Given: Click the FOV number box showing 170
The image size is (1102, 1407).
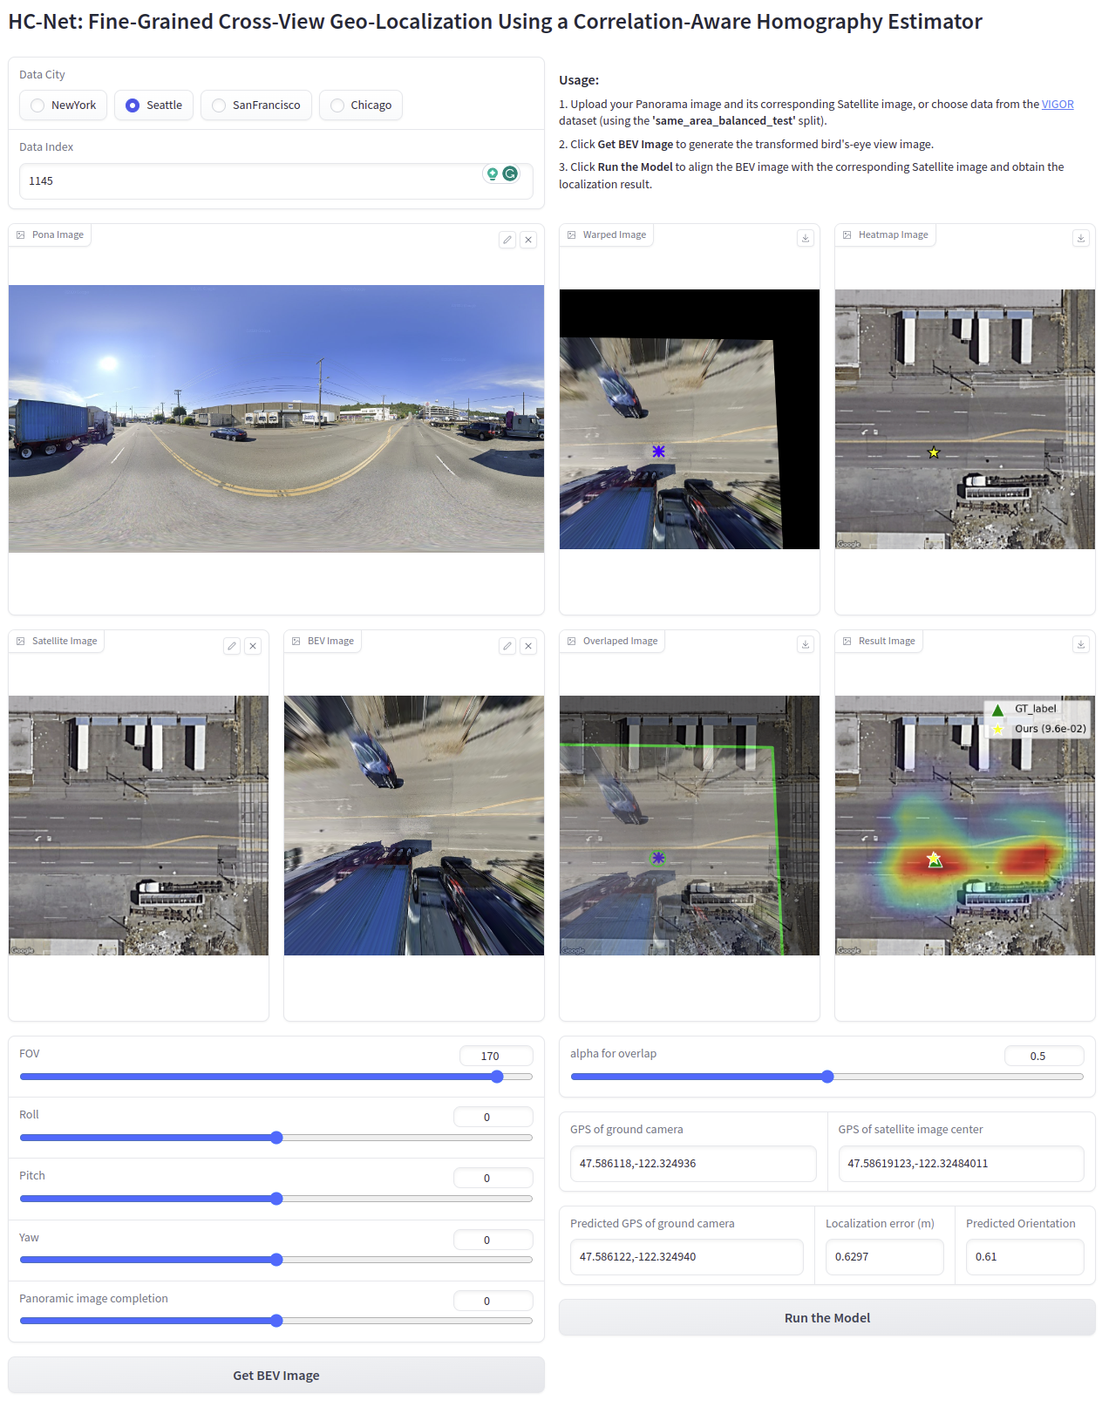Looking at the screenshot, I should click(x=496, y=1056).
